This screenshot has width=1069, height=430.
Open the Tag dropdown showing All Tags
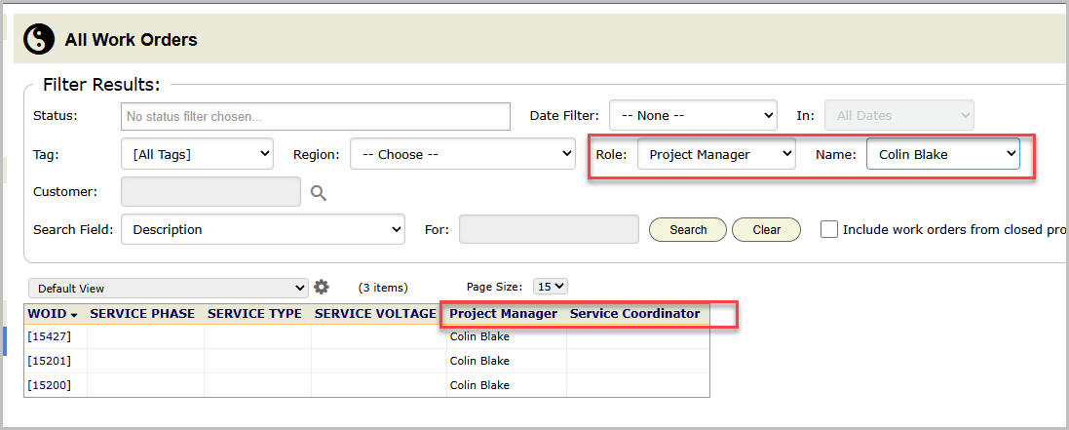coord(197,154)
